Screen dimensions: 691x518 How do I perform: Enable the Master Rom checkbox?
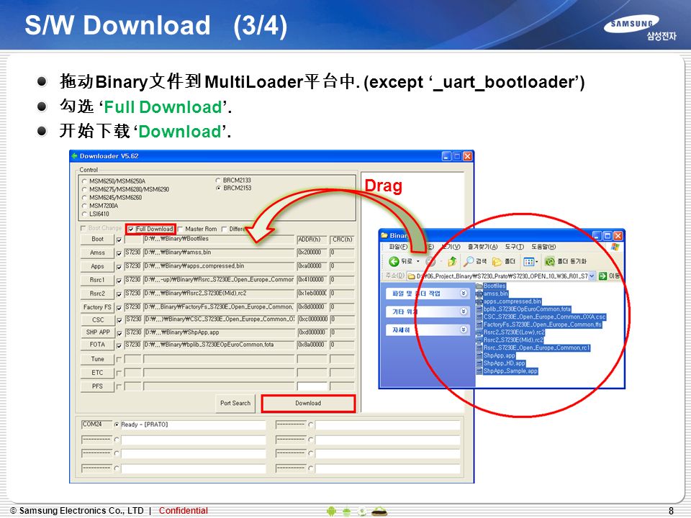pyautogui.click(x=180, y=229)
